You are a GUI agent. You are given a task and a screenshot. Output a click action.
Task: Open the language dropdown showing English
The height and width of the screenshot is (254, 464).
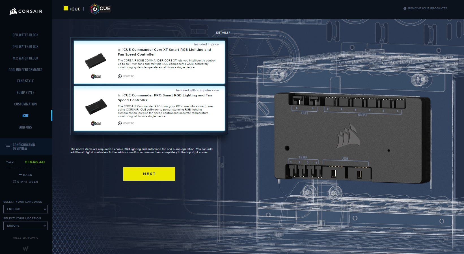[x=25, y=209]
